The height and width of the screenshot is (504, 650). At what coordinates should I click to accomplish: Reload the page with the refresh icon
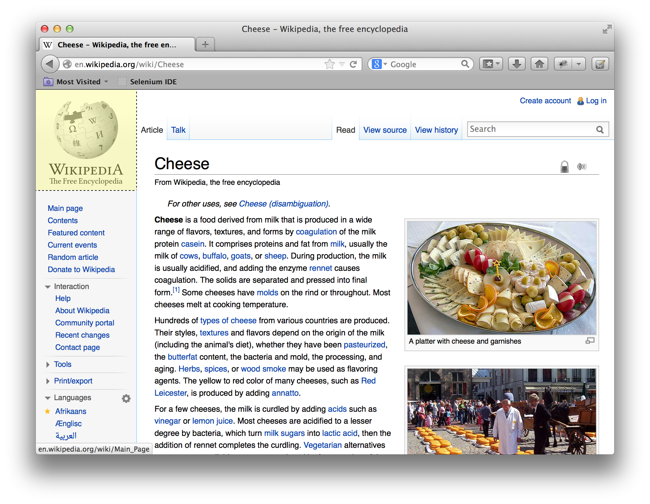click(353, 64)
